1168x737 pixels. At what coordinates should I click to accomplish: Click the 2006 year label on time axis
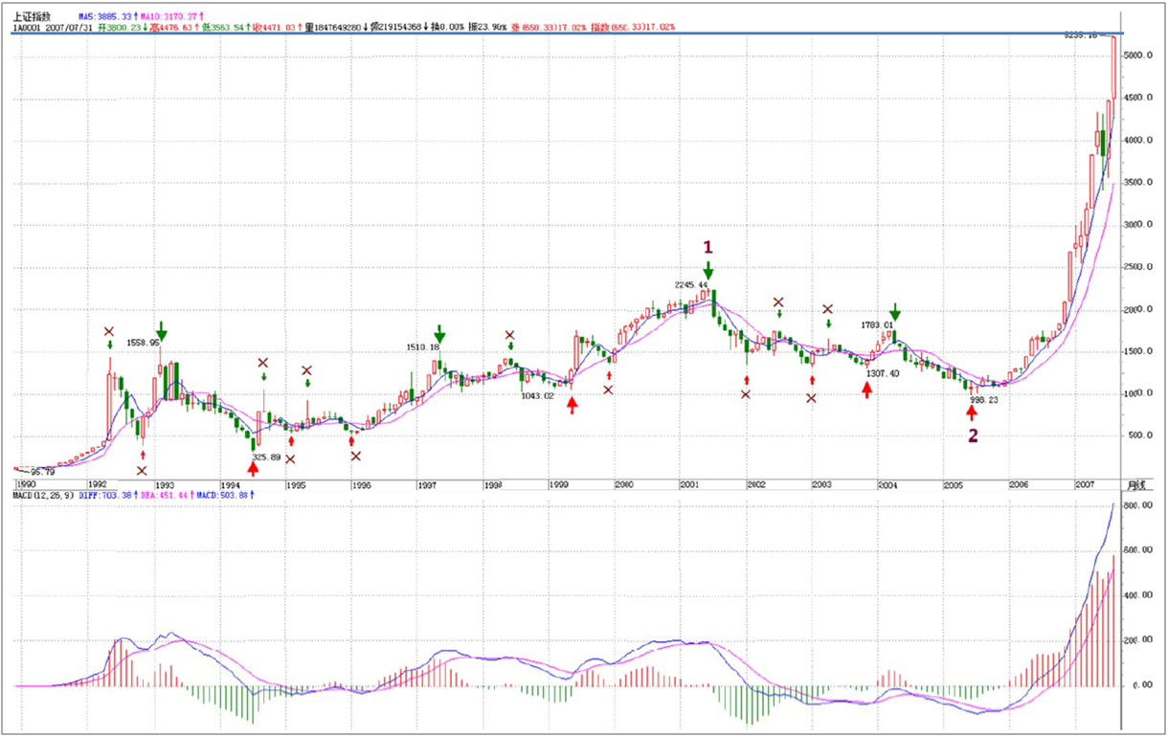click(x=1015, y=485)
